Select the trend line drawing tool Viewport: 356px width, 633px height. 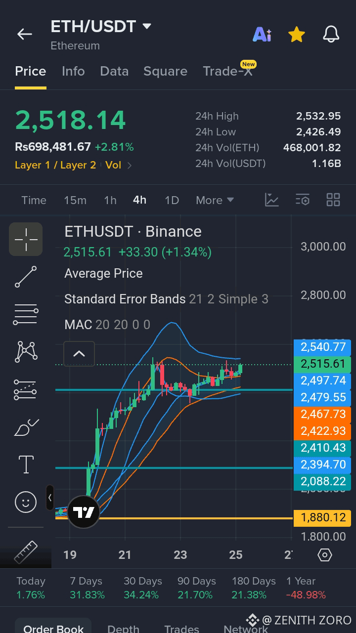click(x=26, y=277)
